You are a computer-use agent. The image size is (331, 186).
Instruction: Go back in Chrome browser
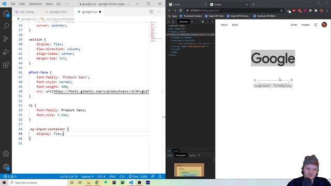pyautogui.click(x=169, y=10)
